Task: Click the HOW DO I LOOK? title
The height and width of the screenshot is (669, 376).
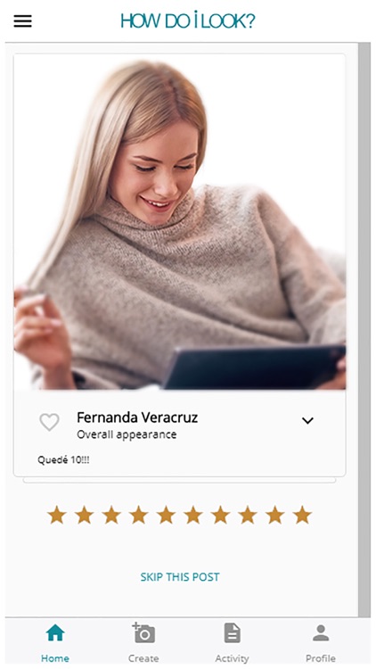Action: 188,21
